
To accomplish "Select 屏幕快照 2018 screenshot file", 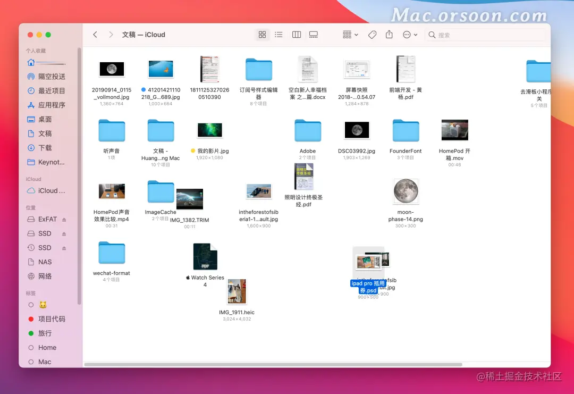I will 357,69.
